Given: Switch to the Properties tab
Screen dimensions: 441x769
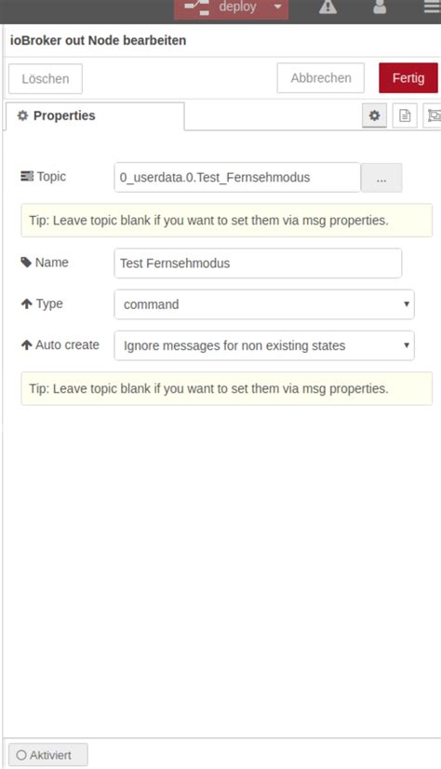Looking at the screenshot, I should [95, 116].
